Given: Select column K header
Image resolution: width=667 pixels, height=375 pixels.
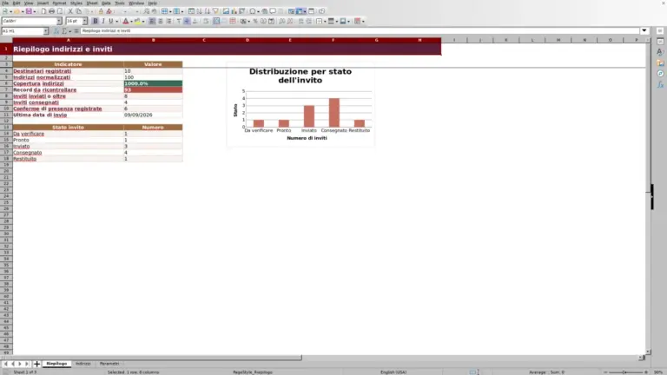Looking at the screenshot, I should coord(506,40).
